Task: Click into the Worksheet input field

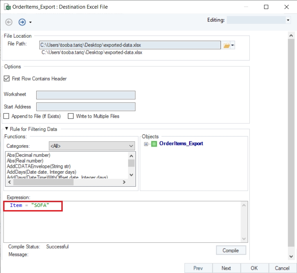Action: 86,95
